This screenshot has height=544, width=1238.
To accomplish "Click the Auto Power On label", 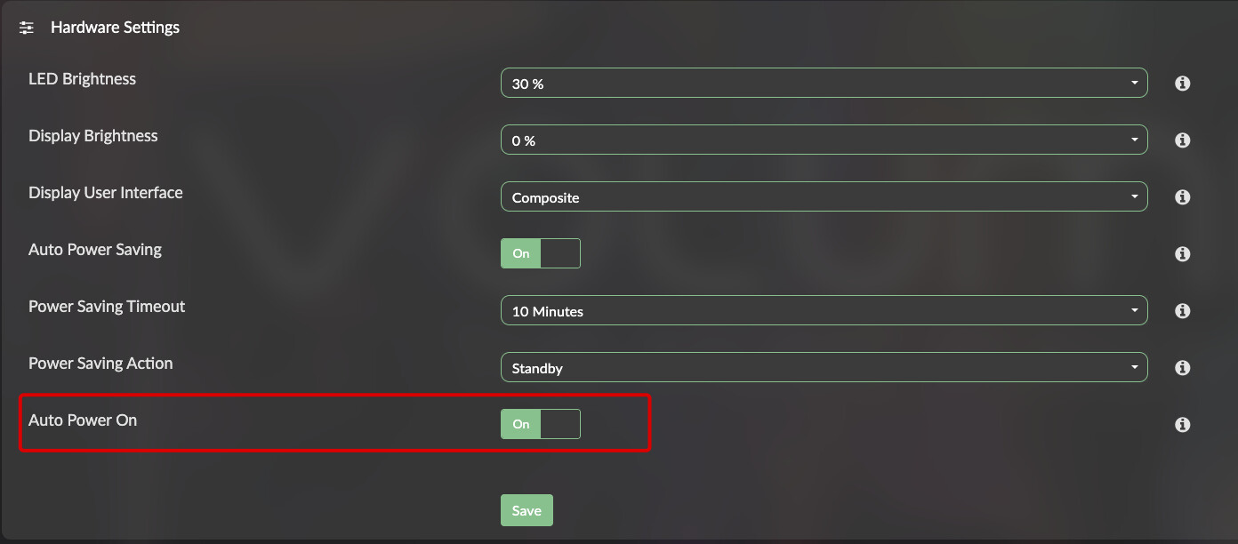I will 83,420.
